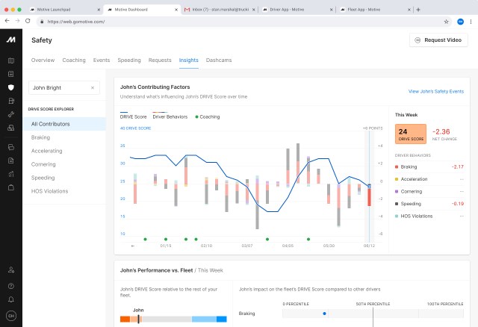Toggle the Driver Behaviors legend item
The height and width of the screenshot is (327, 478).
[x=169, y=116]
